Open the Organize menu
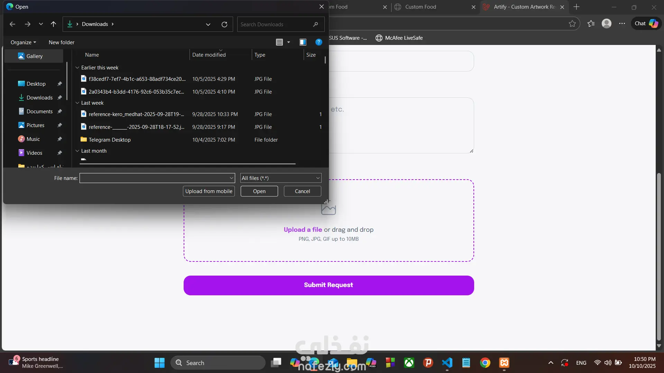Image resolution: width=664 pixels, height=373 pixels. pos(23,42)
